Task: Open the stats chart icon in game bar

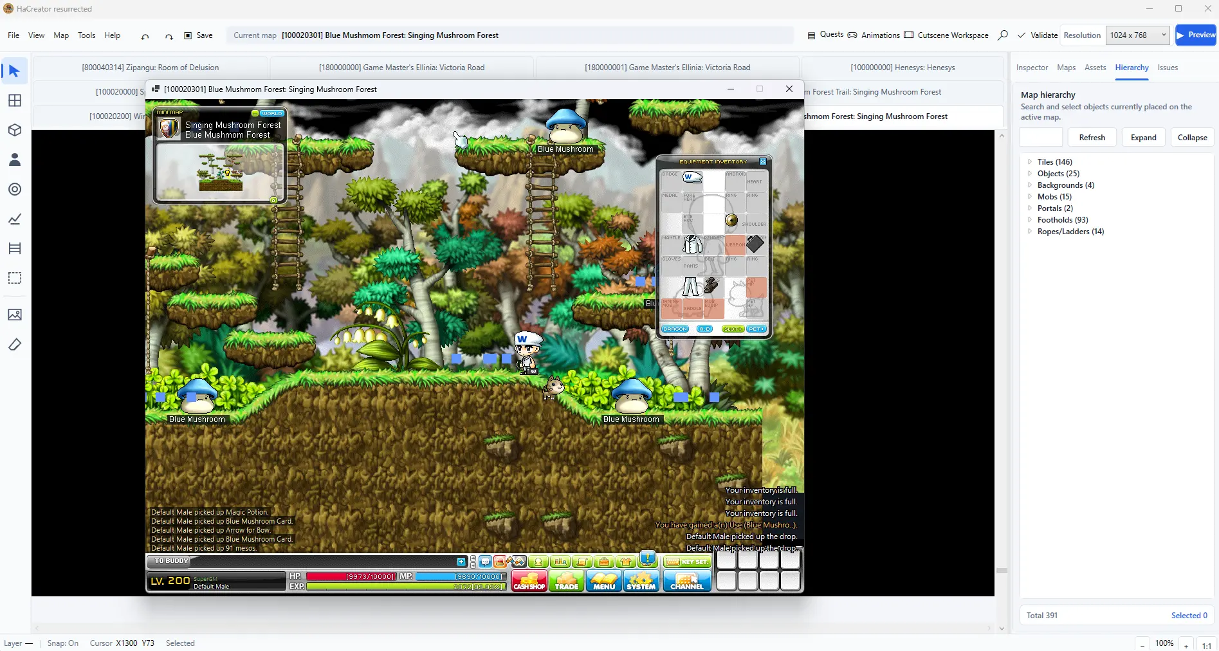Action: [x=560, y=562]
